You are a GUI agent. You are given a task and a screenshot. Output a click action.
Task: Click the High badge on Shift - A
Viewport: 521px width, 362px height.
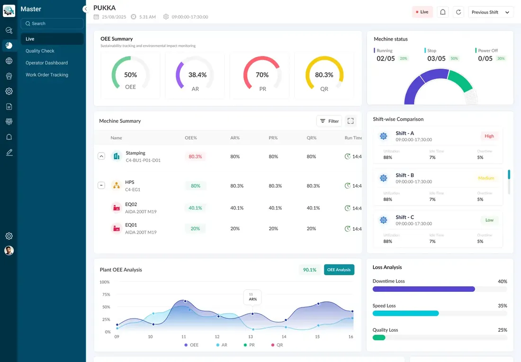489,136
